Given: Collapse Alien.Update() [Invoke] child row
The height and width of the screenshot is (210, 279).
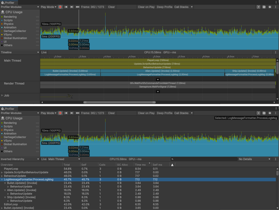Looking at the screenshot, I should click(5, 190).
